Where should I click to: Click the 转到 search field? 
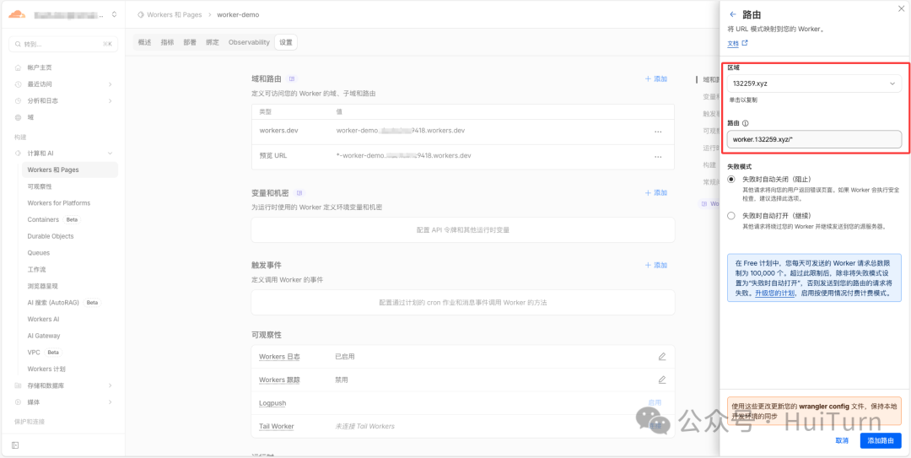click(x=63, y=44)
